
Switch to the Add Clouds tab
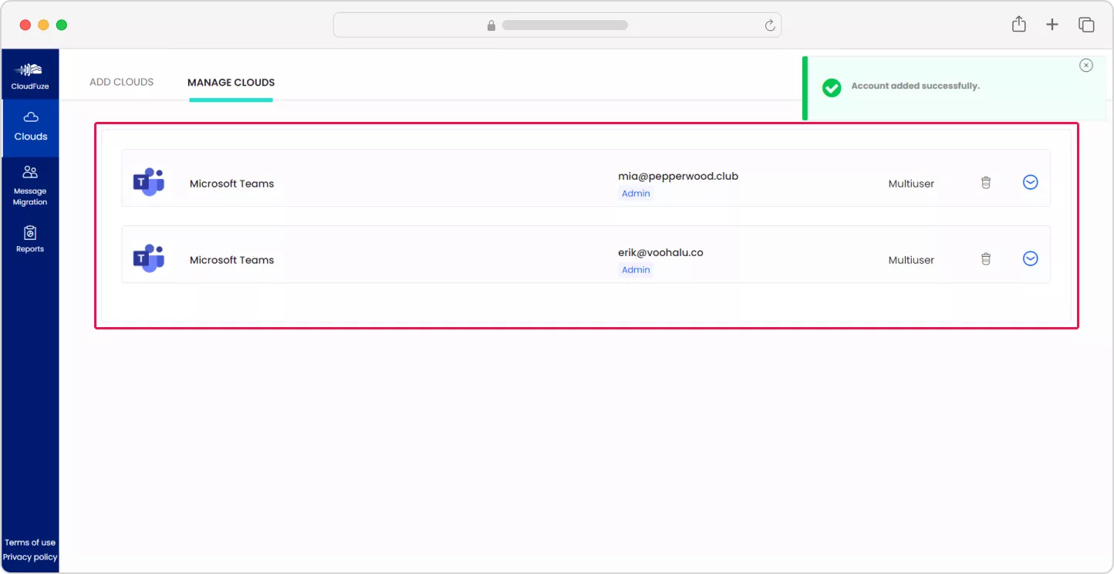tap(122, 82)
